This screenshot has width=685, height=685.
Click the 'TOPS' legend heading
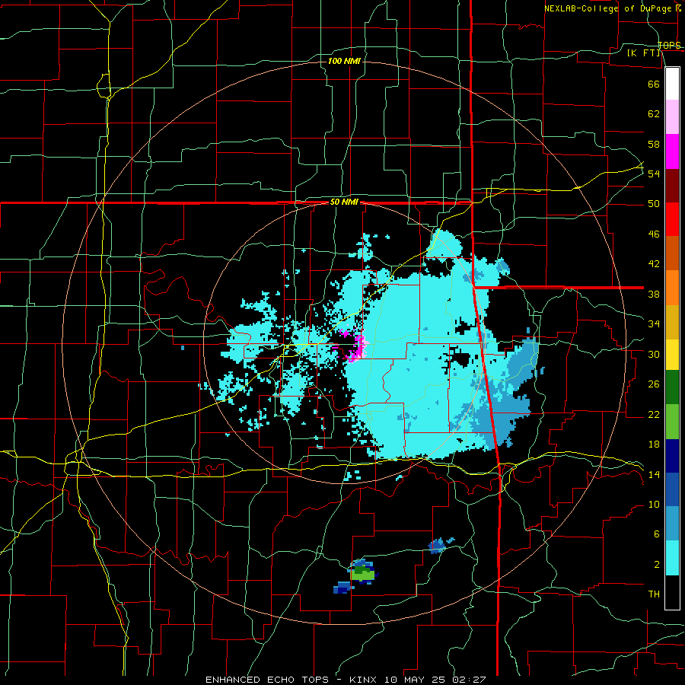point(669,45)
